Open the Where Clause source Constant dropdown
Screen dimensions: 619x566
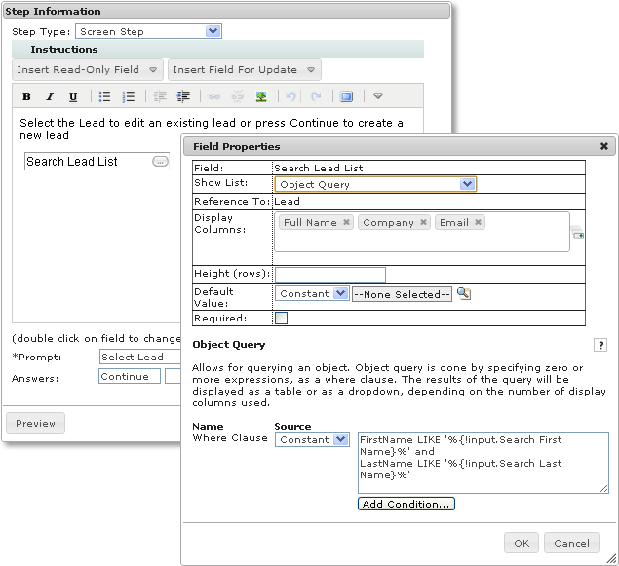[312, 439]
